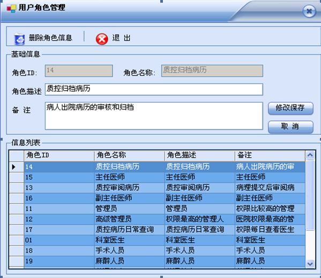Select the cell with role ID 14

pyautogui.click(x=59, y=167)
